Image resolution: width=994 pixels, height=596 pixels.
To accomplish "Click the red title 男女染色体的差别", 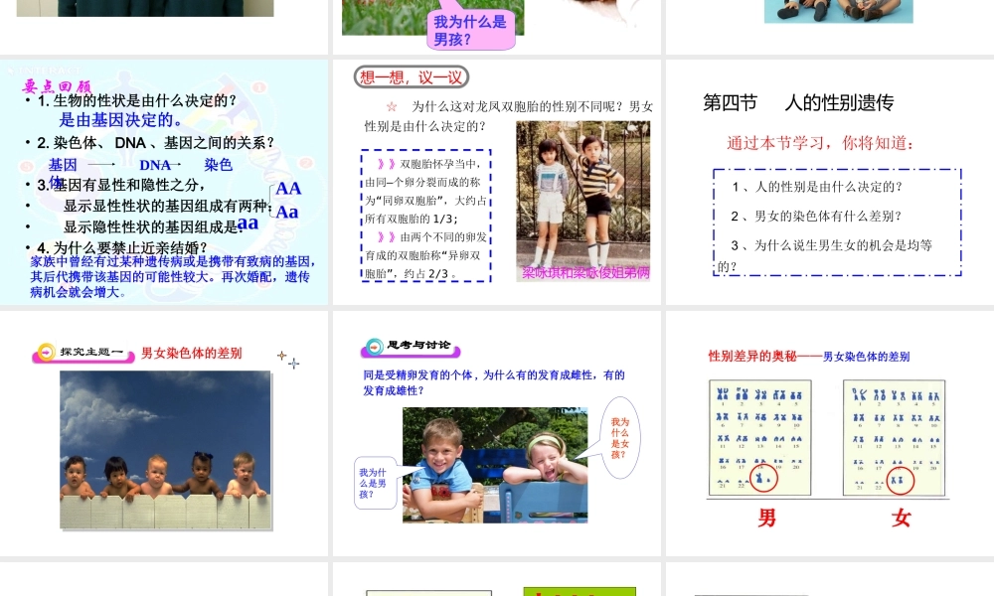I will 192,353.
